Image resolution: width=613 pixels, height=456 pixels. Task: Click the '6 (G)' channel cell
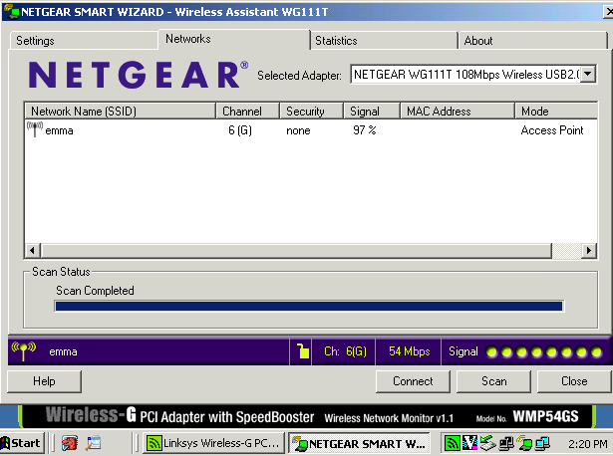240,130
